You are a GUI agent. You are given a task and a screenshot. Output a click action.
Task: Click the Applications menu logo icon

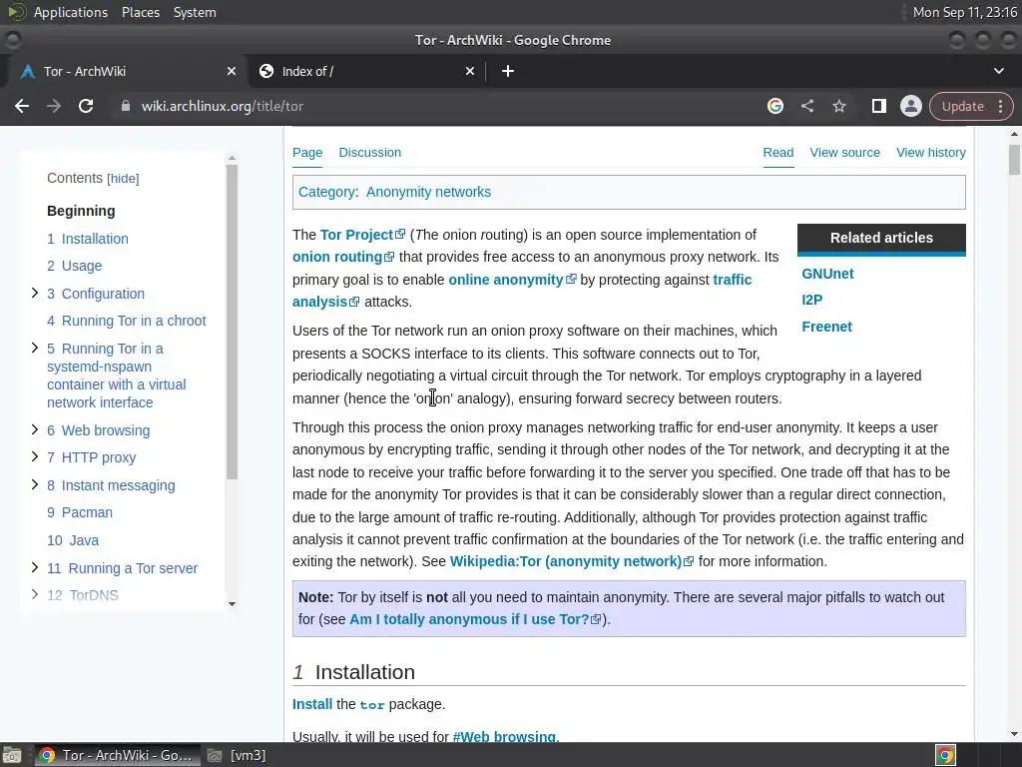(x=16, y=12)
